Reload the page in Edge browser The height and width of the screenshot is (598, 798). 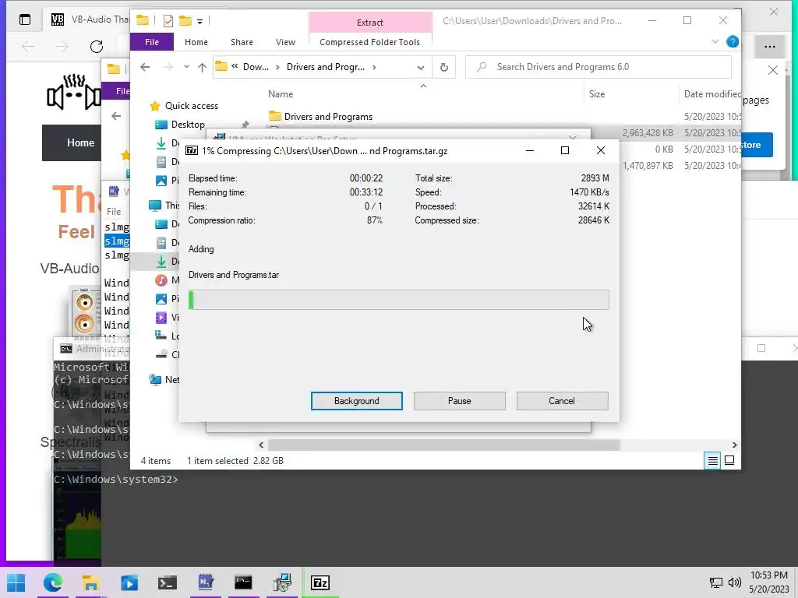pos(96,47)
